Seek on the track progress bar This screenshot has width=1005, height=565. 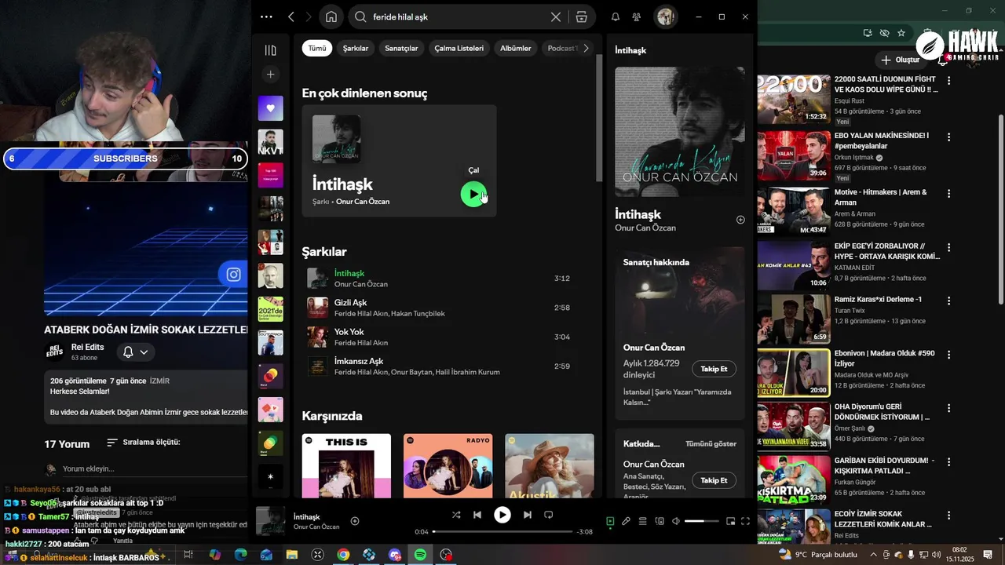point(502,532)
